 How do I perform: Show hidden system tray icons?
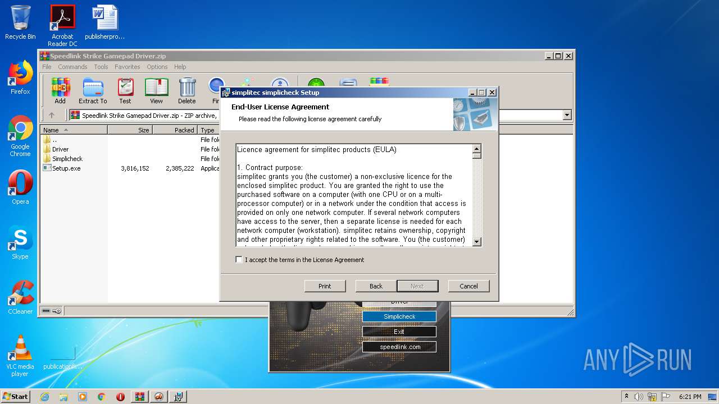tap(626, 397)
